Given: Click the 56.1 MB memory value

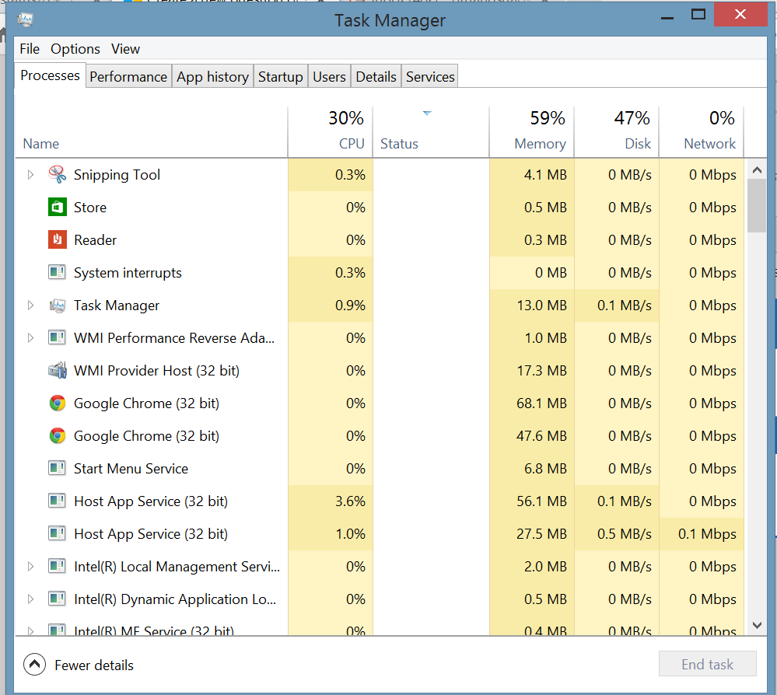Looking at the screenshot, I should click(x=541, y=501).
